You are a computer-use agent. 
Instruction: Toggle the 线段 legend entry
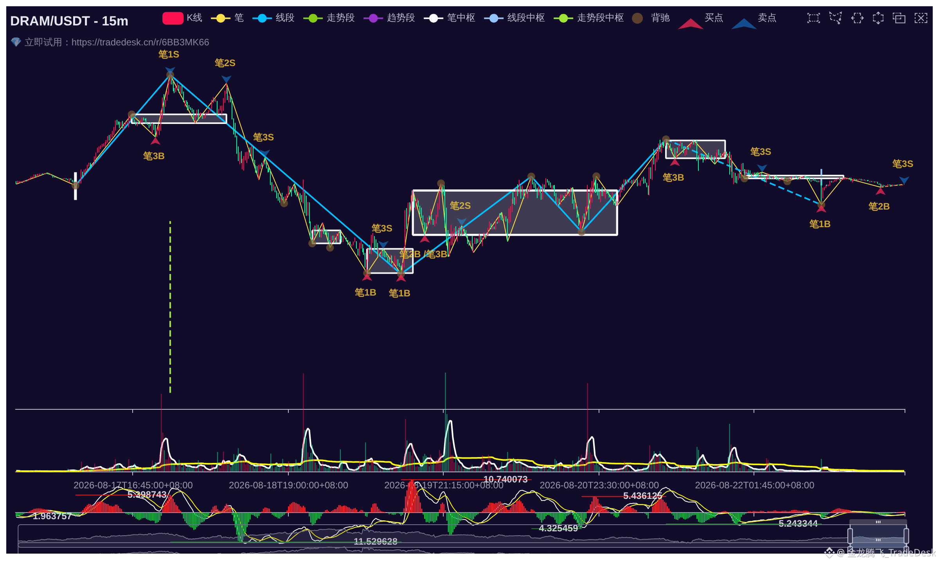pos(273,18)
